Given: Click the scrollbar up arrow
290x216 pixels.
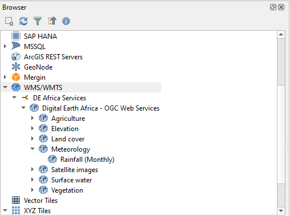Looking at the screenshot, I should [281, 35].
